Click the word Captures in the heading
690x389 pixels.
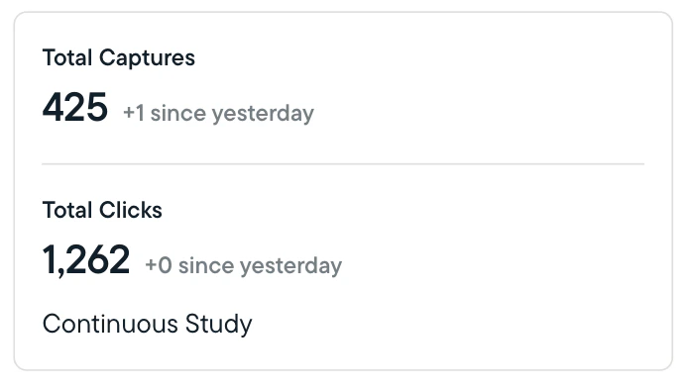click(x=147, y=59)
